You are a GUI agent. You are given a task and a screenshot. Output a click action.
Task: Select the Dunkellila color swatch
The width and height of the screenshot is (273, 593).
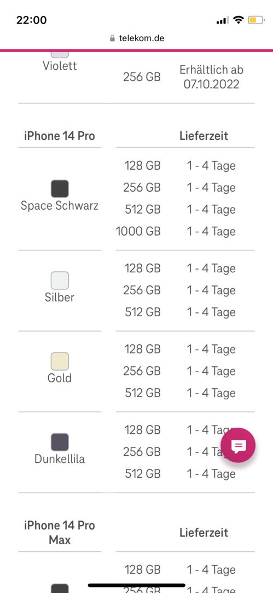point(60,442)
